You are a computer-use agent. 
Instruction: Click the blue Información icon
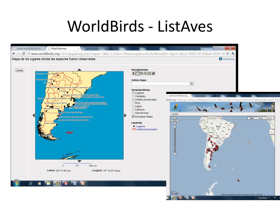point(221,59)
